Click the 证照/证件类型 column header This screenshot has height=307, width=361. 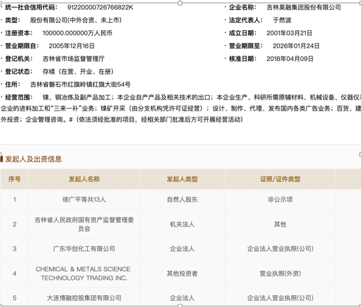280,179
